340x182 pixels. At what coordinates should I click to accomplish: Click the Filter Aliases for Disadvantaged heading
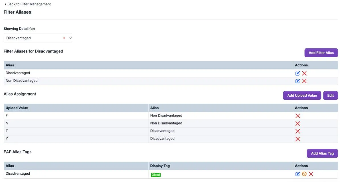33,51
